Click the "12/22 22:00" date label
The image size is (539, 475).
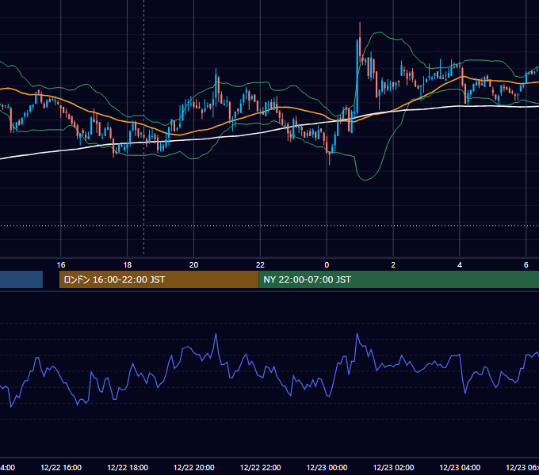pyautogui.click(x=260, y=467)
